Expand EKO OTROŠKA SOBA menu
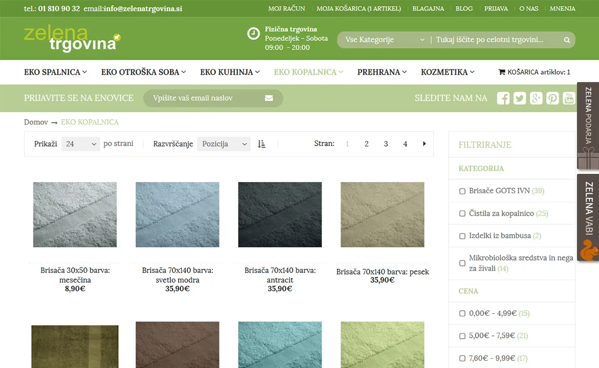Viewport: 599px width, 368px height. [143, 72]
